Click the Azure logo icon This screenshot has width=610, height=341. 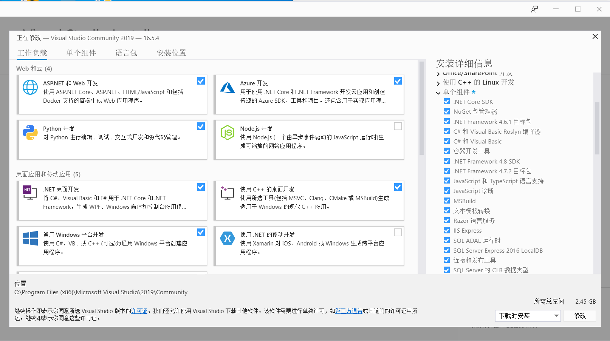point(228,87)
